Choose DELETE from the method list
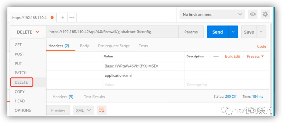This screenshot has height=123, width=282. point(28,82)
